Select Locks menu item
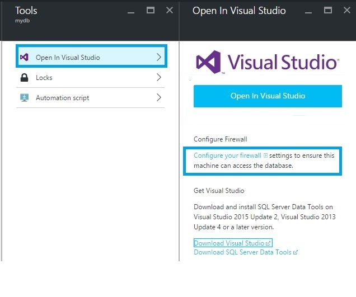 point(44,78)
